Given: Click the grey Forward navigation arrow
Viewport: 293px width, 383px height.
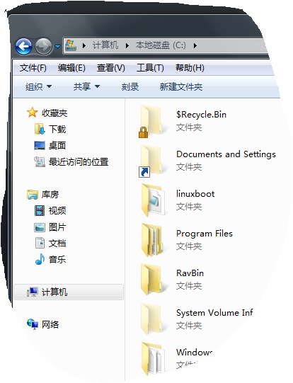Looking at the screenshot, I should click(x=43, y=46).
